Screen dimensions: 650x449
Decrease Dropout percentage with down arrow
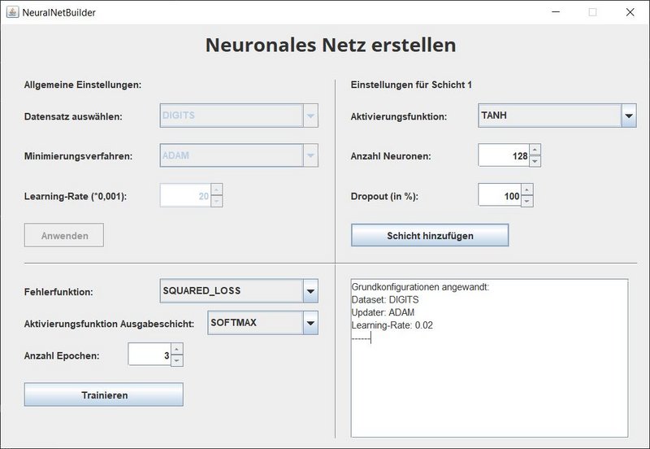point(527,201)
